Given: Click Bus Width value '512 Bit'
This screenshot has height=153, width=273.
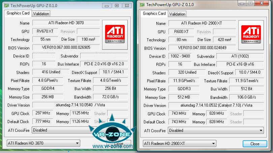Looking at the screenshot, I should [x=246, y=89].
